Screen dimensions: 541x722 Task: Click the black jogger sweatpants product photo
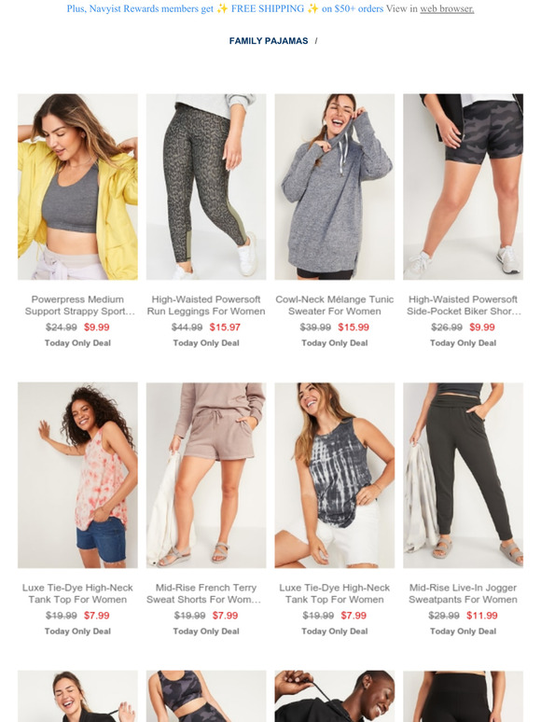[464, 475]
